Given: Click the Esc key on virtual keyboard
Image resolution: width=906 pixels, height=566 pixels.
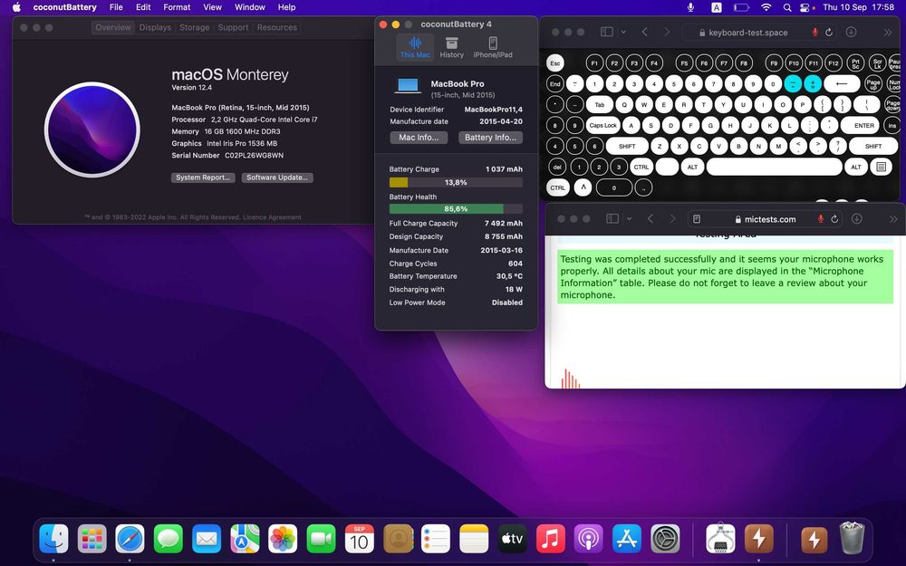Looking at the screenshot, I should pyautogui.click(x=555, y=63).
